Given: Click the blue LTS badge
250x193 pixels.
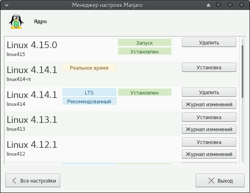Looking at the screenshot, I should [89, 92].
